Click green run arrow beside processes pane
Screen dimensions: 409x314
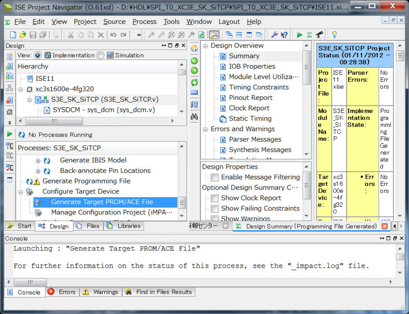(x=10, y=134)
